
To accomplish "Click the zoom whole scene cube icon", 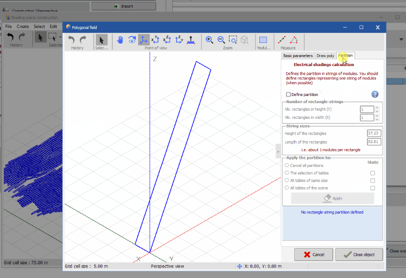I will [245, 40].
